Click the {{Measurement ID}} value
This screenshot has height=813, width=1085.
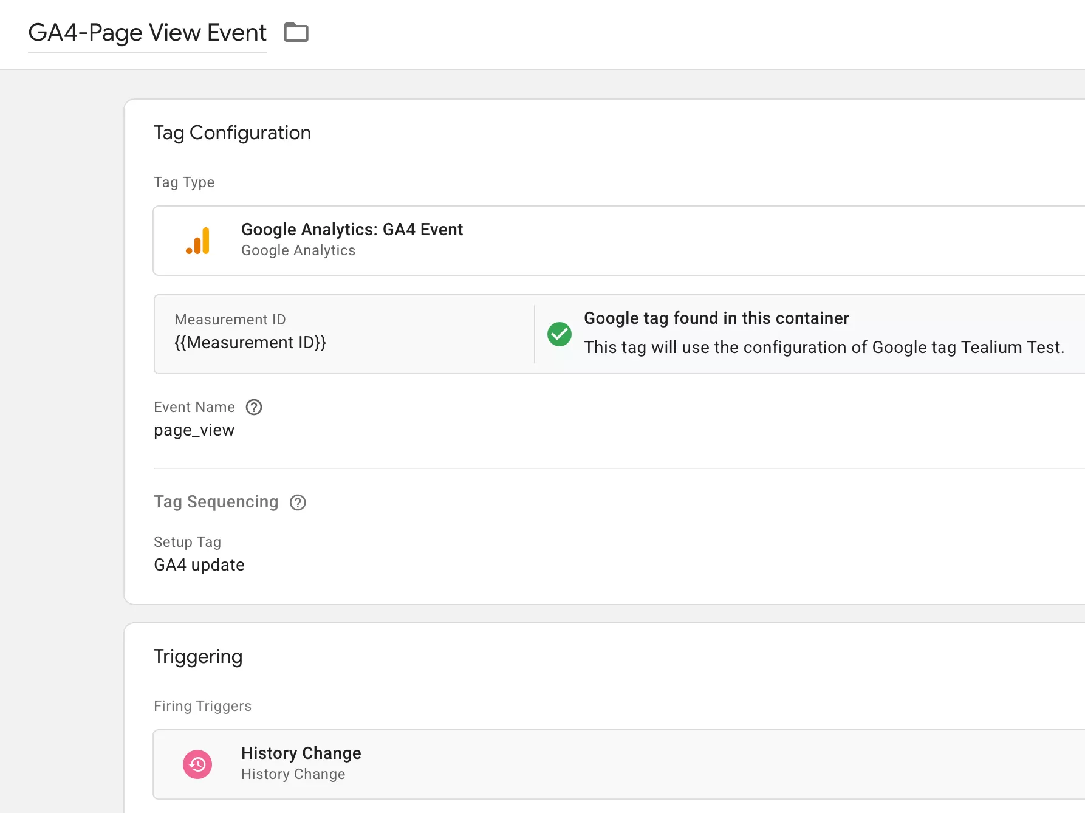coord(250,343)
